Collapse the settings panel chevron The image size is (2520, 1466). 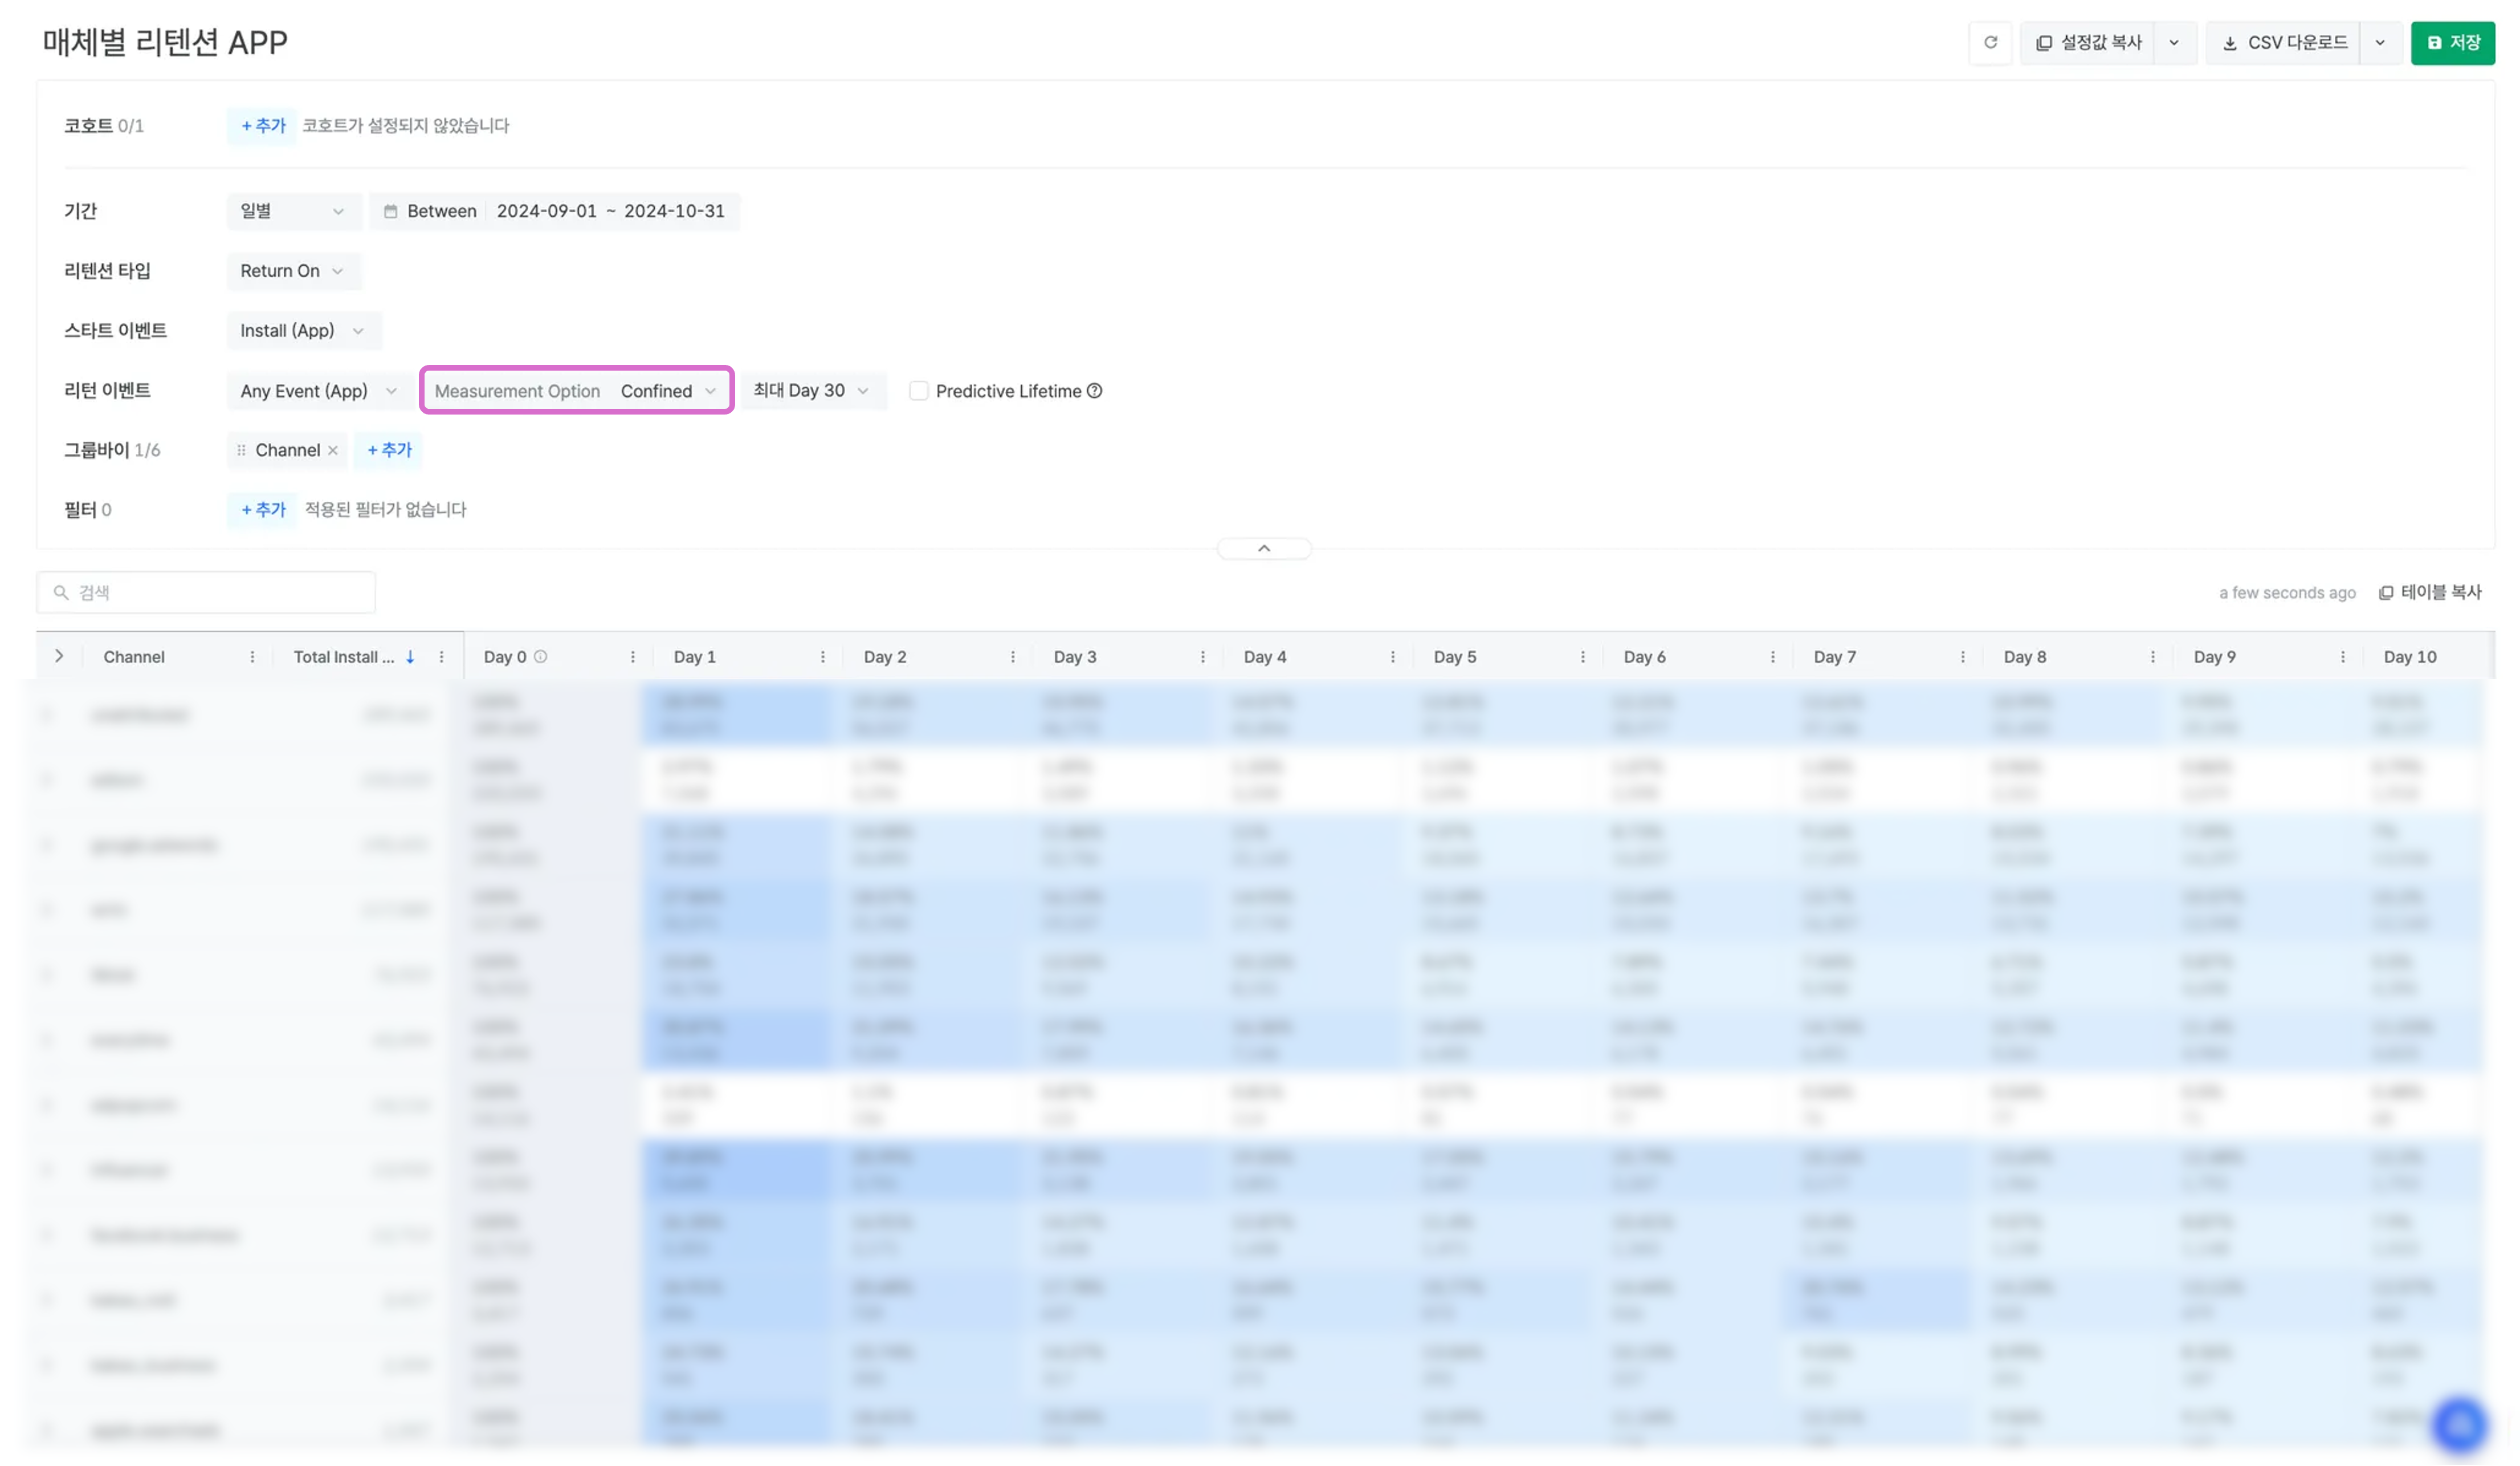1264,549
